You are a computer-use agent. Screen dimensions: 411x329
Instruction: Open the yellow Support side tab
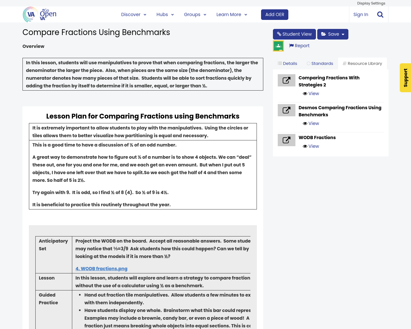405,78
